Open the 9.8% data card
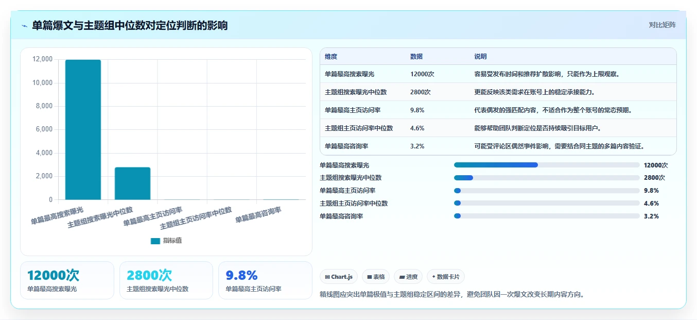This screenshot has height=320, width=697. tap(266, 280)
